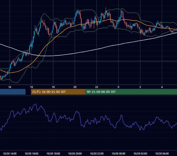Select the blue session bar before London
Viewport: 177px width, 156px height.
tap(13, 92)
